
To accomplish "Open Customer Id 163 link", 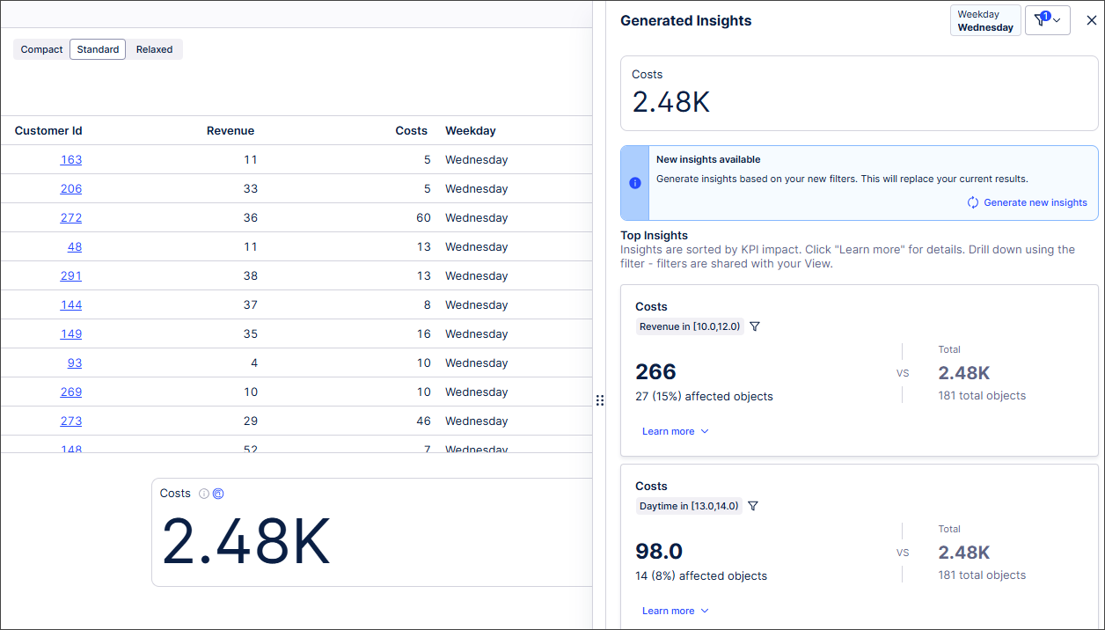I will point(70,159).
